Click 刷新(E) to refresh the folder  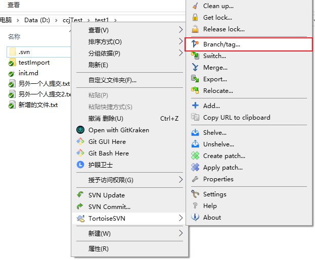coord(98,65)
